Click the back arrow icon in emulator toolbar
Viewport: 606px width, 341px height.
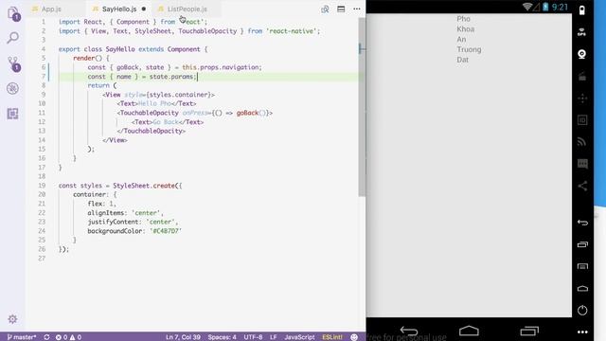click(x=582, y=223)
